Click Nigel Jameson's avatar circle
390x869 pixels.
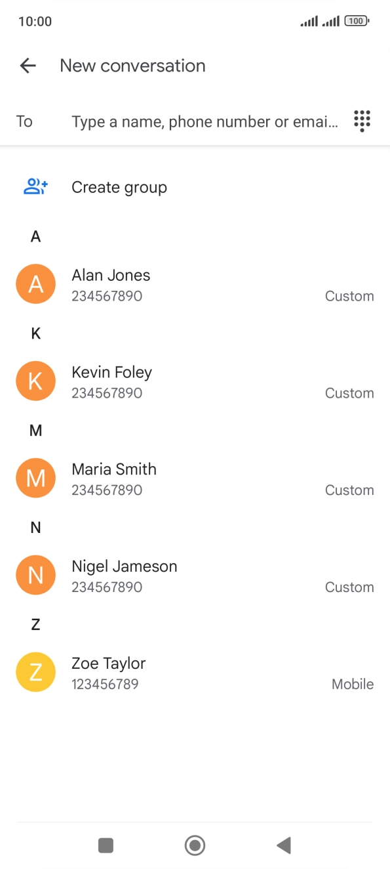point(35,574)
